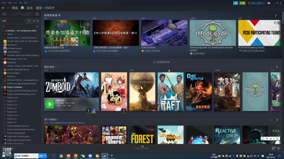
Task: Select Project Zomboid Dedicated Server entry
Action: click(22, 91)
